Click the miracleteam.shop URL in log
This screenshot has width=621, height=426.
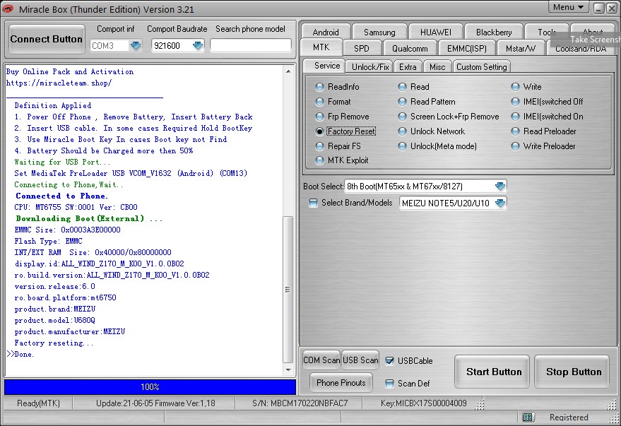(x=59, y=83)
